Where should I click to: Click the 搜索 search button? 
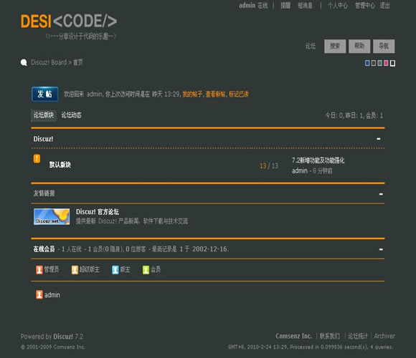coord(335,47)
